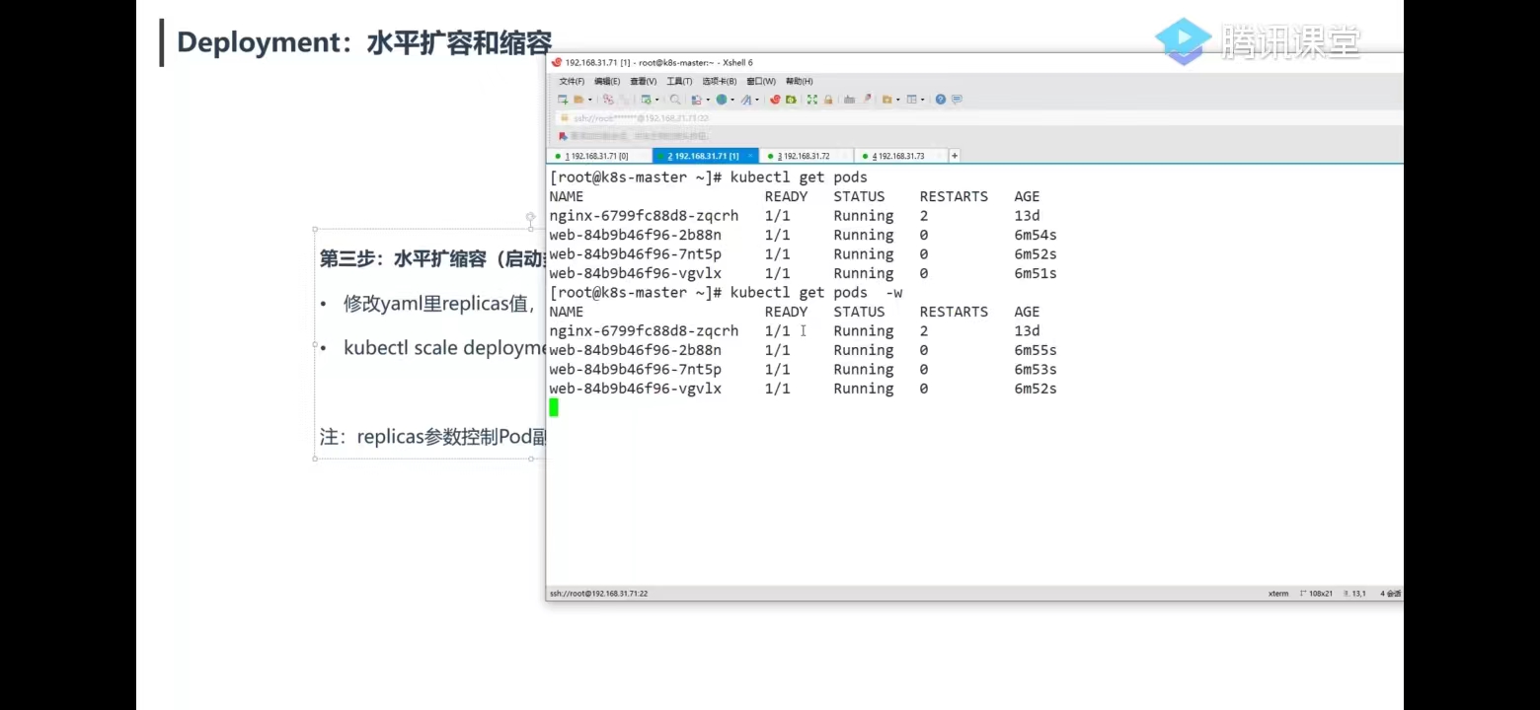
Task: Open the 选项卡(B) menu
Action: pos(720,81)
